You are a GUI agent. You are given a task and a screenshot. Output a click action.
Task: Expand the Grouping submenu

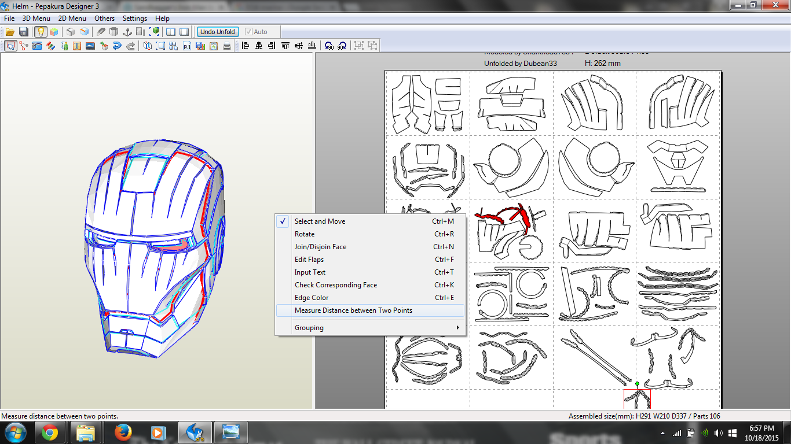[370, 328]
